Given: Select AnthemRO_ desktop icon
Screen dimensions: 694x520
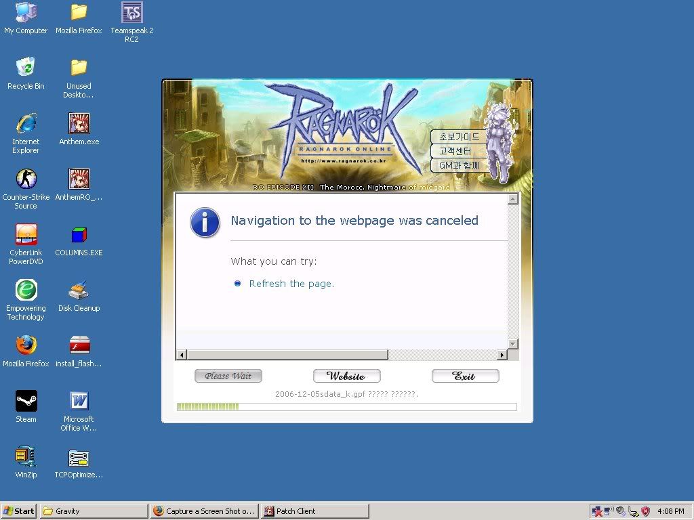Looking at the screenshot, I should 79,184.
